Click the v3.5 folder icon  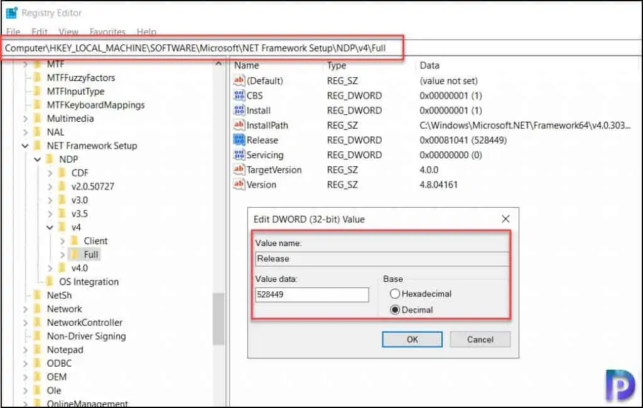coord(62,213)
